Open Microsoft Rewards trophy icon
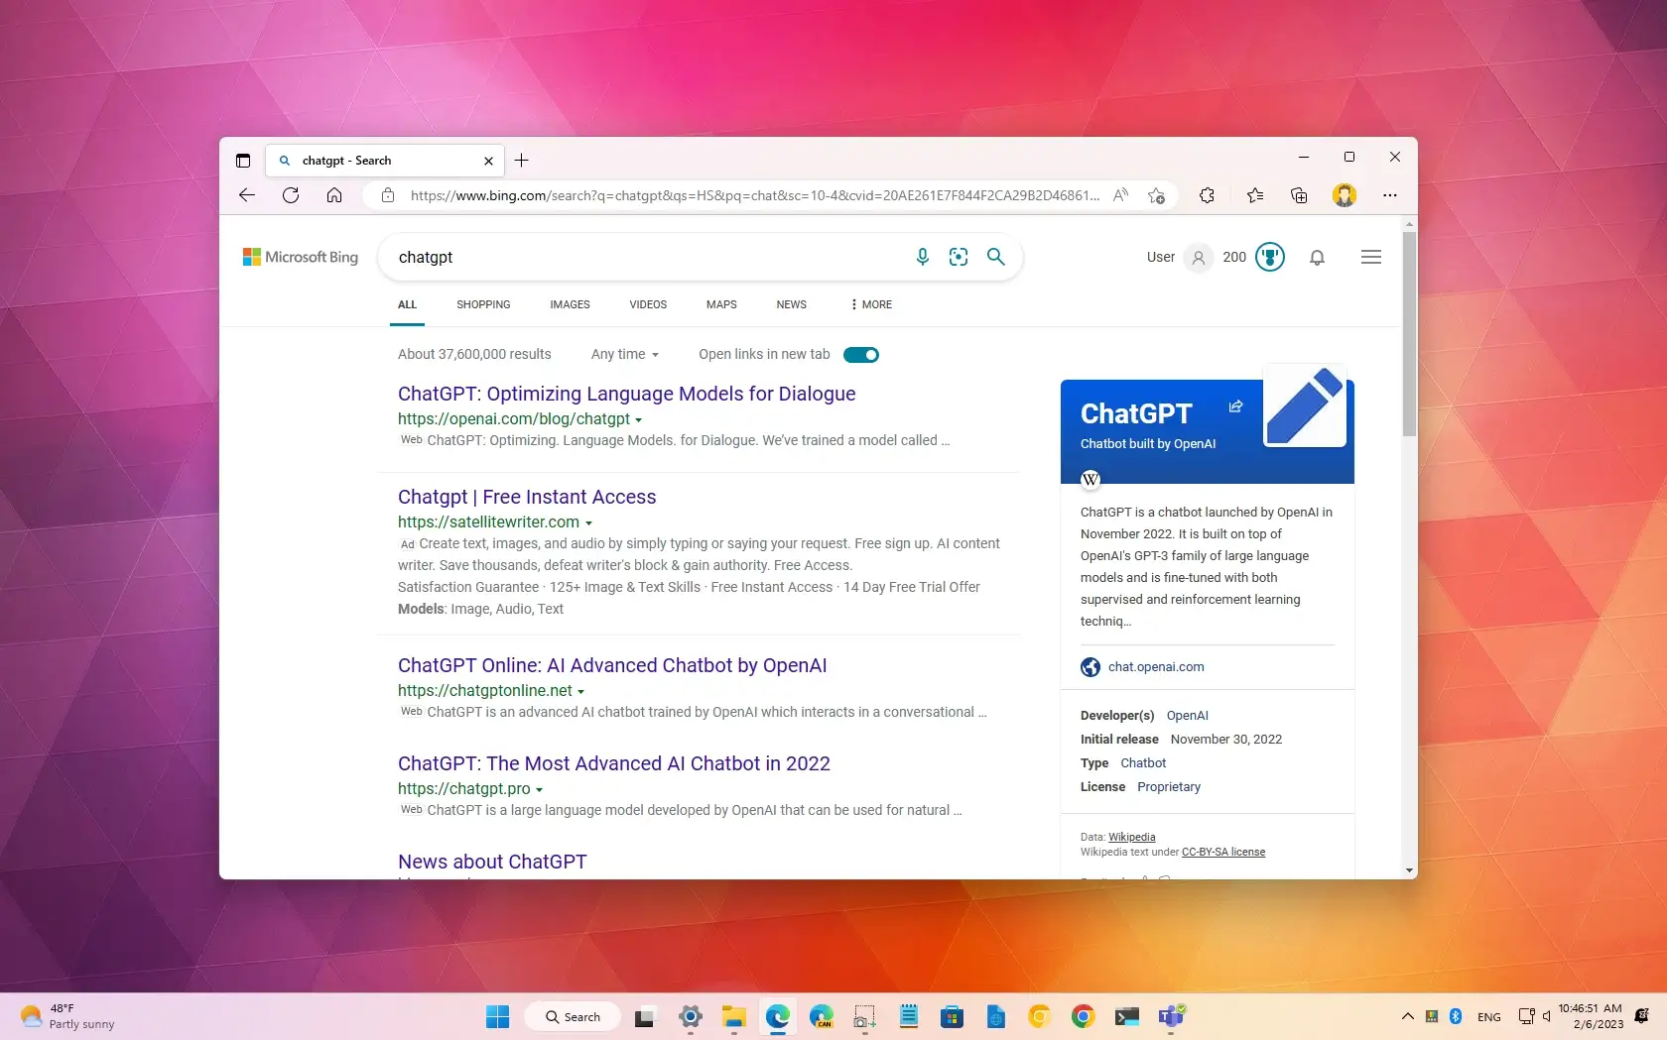The width and height of the screenshot is (1667, 1040). 1269,258
